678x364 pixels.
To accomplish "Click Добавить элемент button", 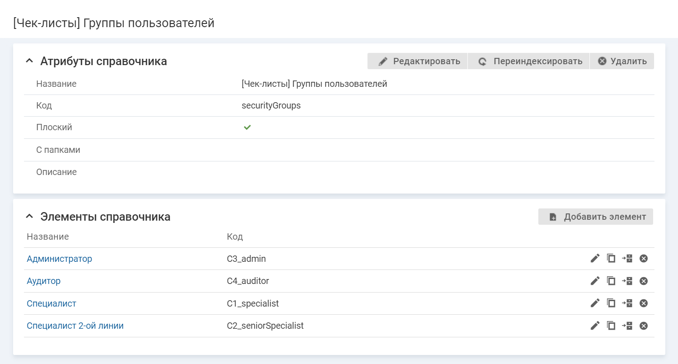I will [x=596, y=217].
